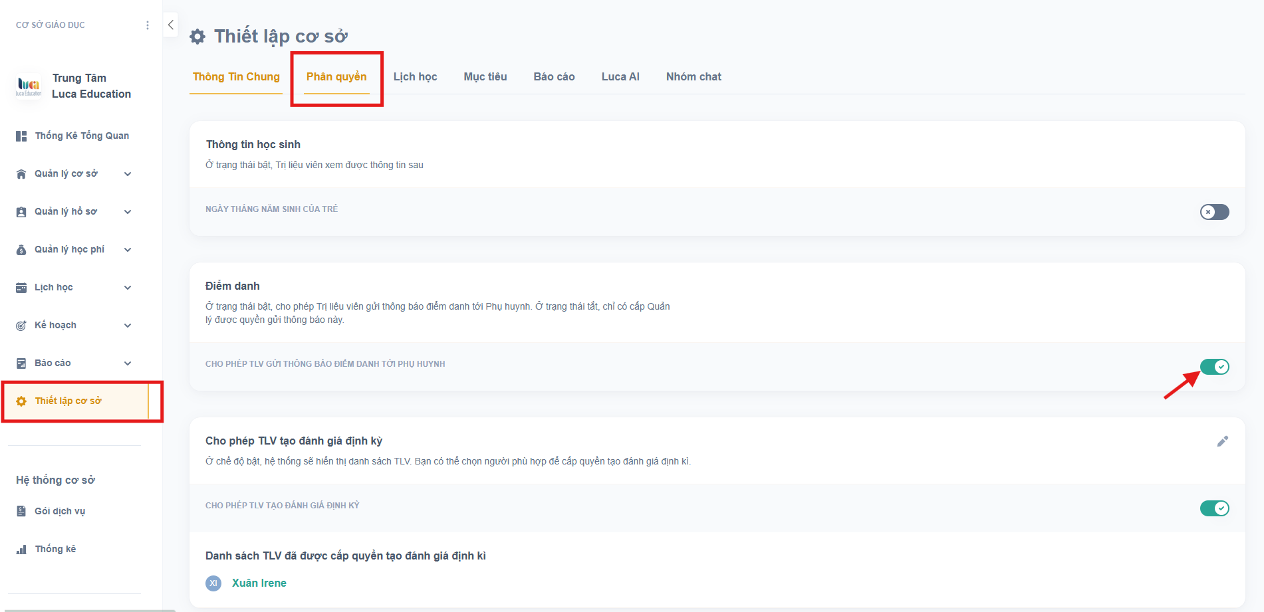1264x612 pixels.
Task: Click the XI avatar next to Xuân Irene
Action: pyautogui.click(x=213, y=583)
